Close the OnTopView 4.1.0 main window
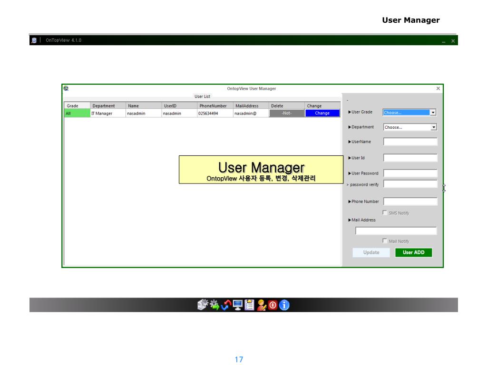The height and width of the screenshot is (365, 487). [x=453, y=41]
